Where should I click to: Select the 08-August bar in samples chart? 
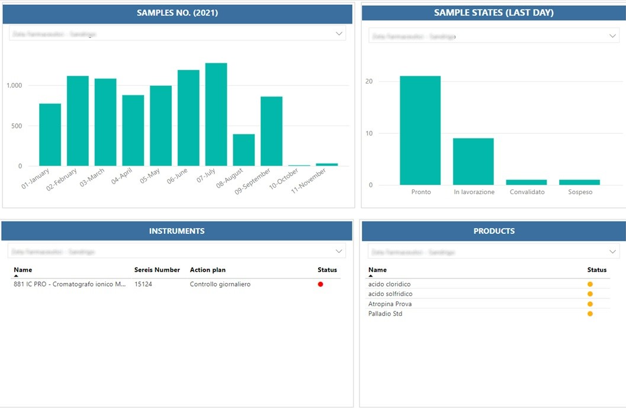(x=243, y=150)
